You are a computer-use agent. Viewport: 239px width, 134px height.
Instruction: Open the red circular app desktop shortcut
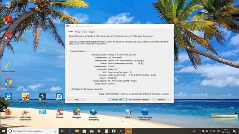click(8, 35)
